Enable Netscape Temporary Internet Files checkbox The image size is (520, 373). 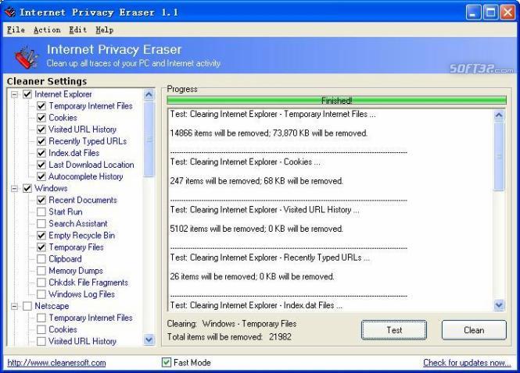41,318
